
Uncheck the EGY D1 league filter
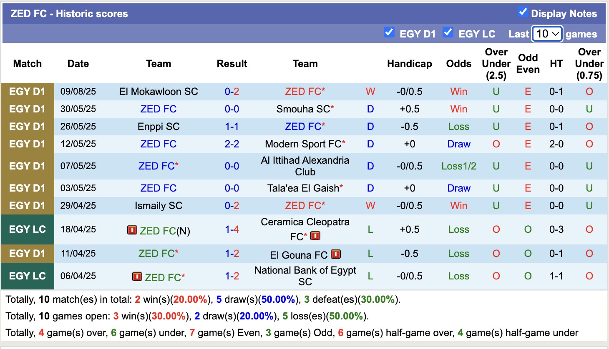[389, 32]
